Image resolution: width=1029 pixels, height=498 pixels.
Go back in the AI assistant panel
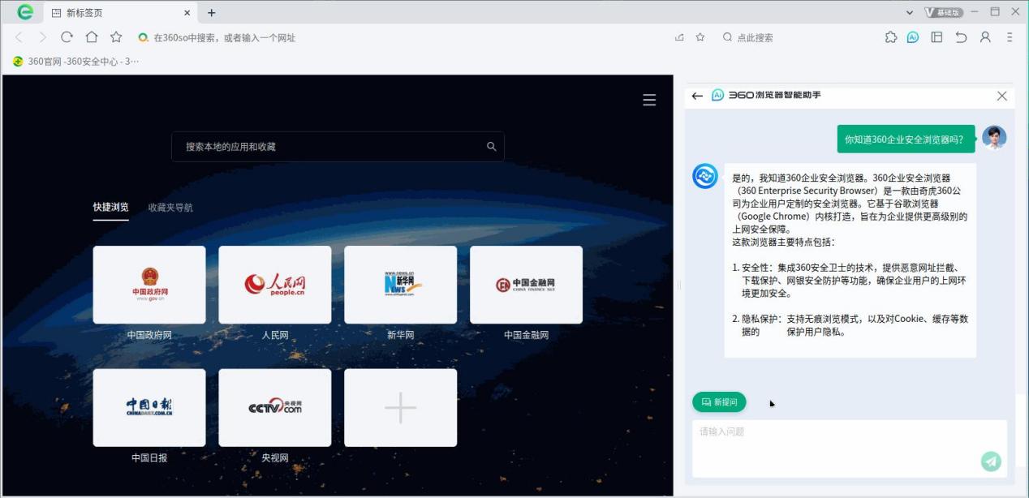pos(697,96)
